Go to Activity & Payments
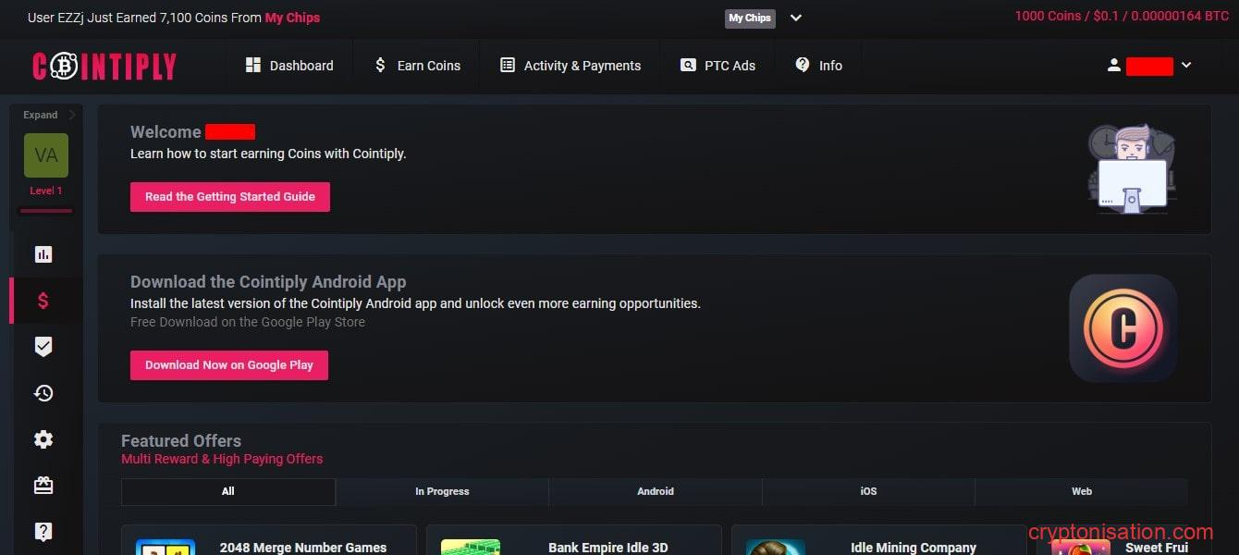1239x555 pixels. 570,66
